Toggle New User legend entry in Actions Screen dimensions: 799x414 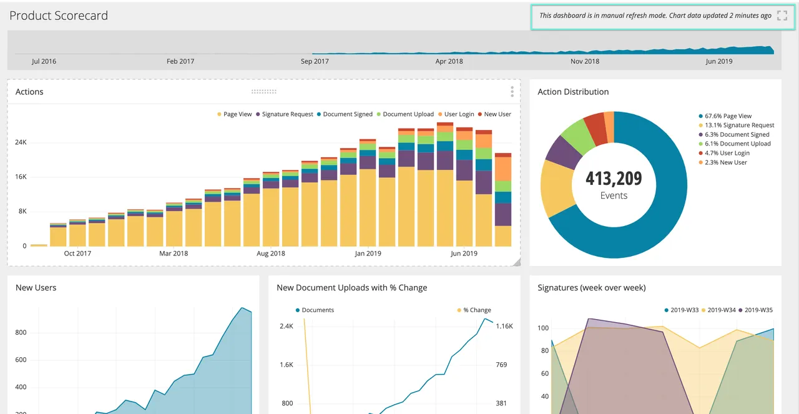494,114
